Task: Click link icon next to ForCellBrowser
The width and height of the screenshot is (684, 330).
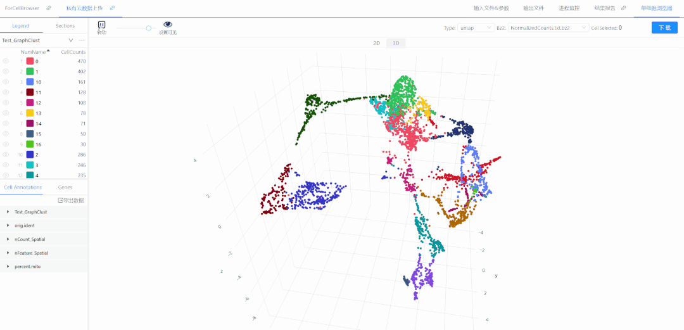Action: coord(49,8)
